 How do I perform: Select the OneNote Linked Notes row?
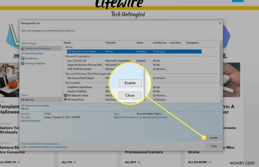(x=134, y=87)
